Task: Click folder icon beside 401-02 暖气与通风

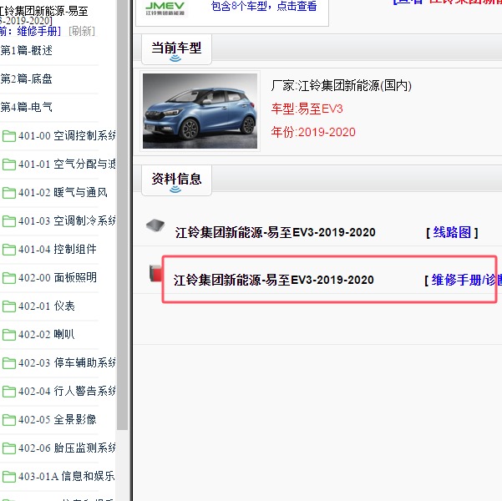Action: (x=9, y=193)
